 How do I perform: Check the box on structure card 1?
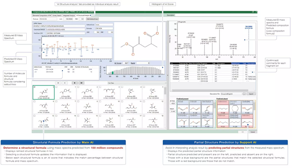[56, 87]
